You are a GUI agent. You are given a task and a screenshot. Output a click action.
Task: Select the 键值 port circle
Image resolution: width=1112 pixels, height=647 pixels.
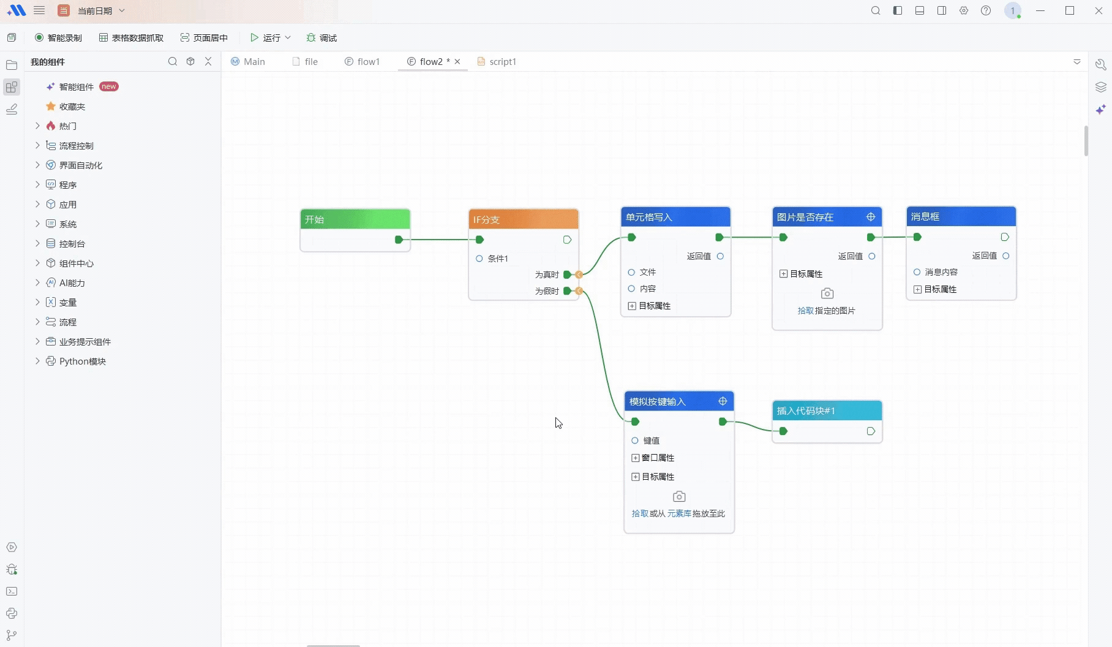[x=635, y=441]
